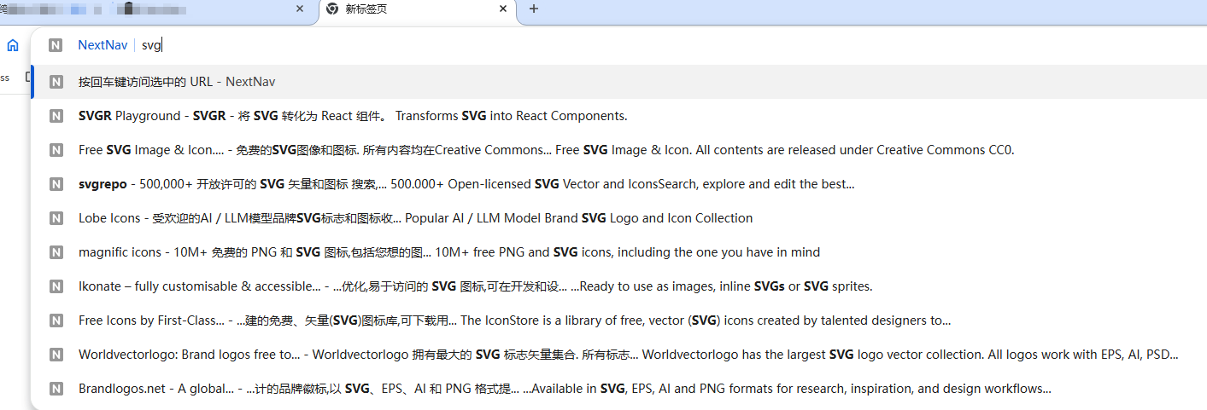Switch to the blurred first tab
The image size is (1207, 410).
pyautogui.click(x=154, y=9)
